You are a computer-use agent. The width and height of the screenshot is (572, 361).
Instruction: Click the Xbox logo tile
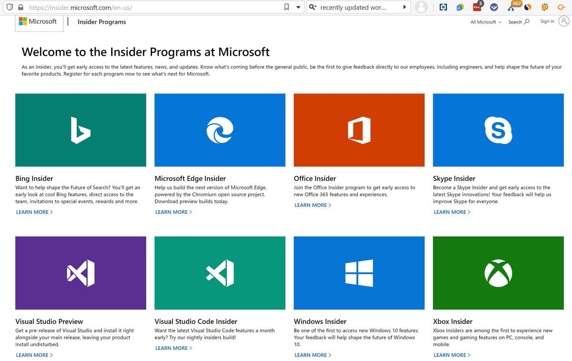pos(498,273)
